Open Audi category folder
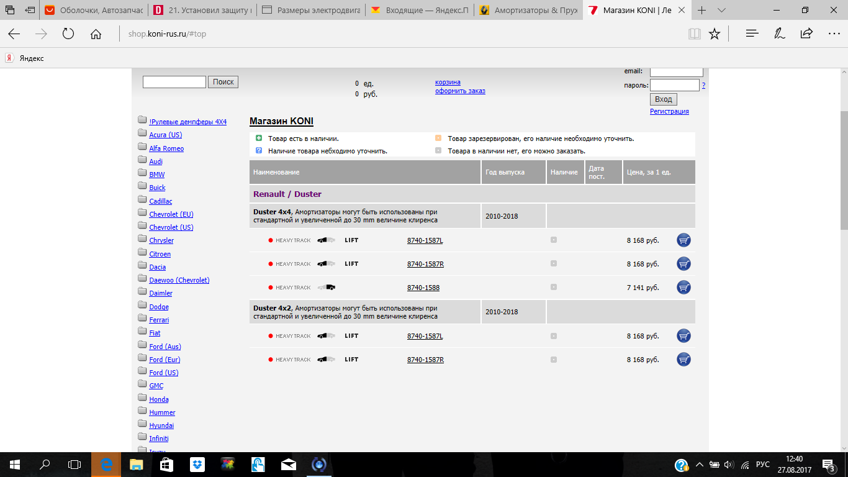Image resolution: width=848 pixels, height=477 pixels. pyautogui.click(x=155, y=161)
